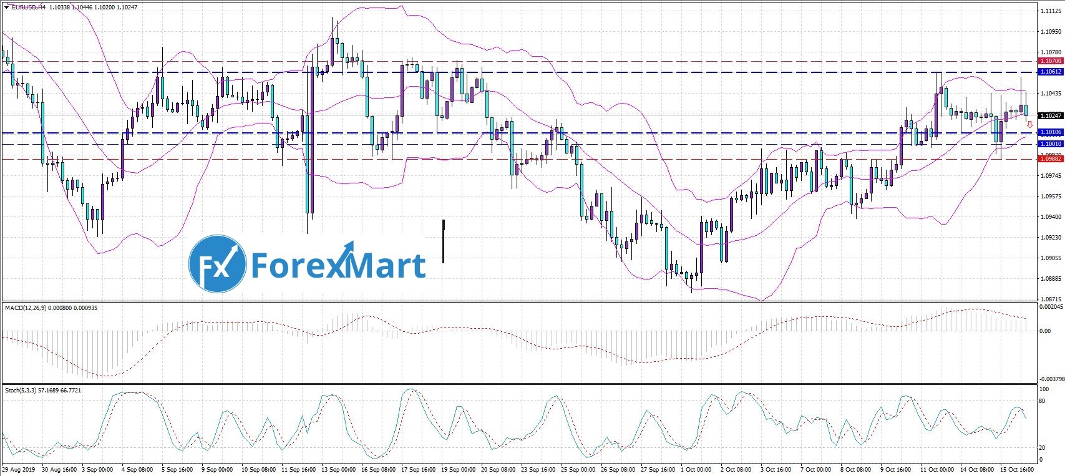The width and height of the screenshot is (1065, 476).
Task: Open the EURUSD,H4 chart dropdown triangle
Action: click(6, 7)
